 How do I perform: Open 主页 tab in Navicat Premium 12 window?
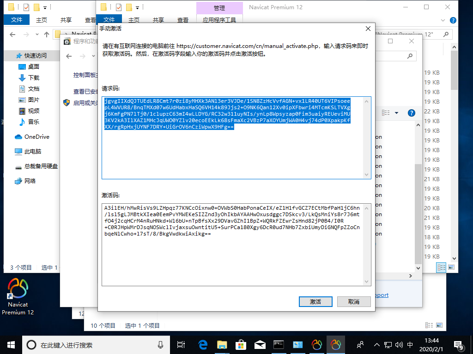pos(134,20)
